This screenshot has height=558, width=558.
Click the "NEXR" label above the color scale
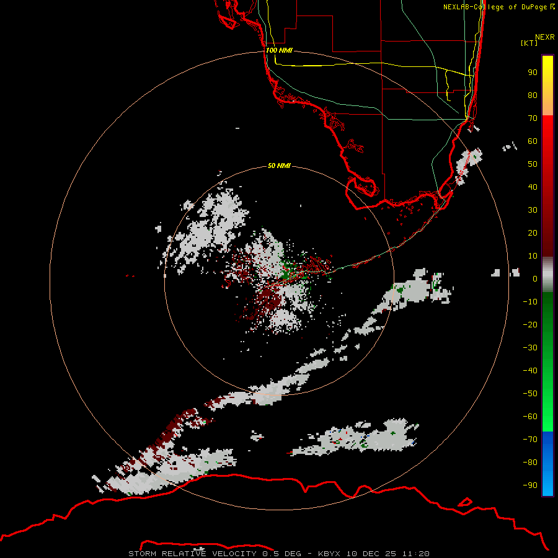[545, 37]
